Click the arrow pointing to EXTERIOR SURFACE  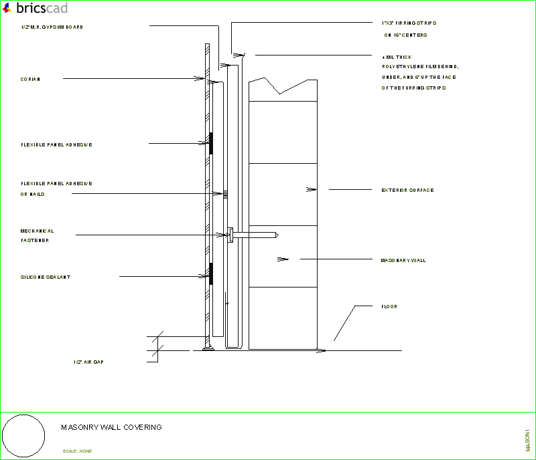[310, 189]
